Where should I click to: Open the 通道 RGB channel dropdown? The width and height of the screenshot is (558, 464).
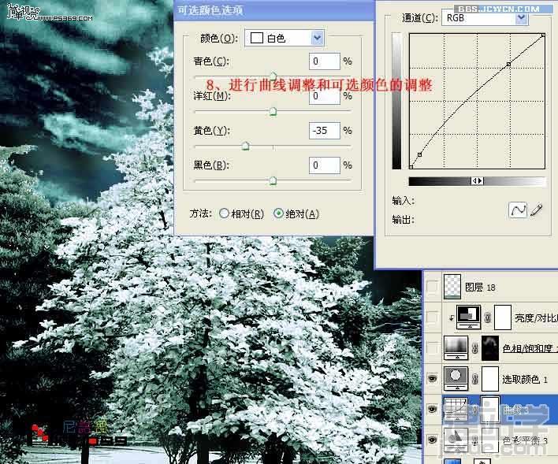pyautogui.click(x=485, y=17)
